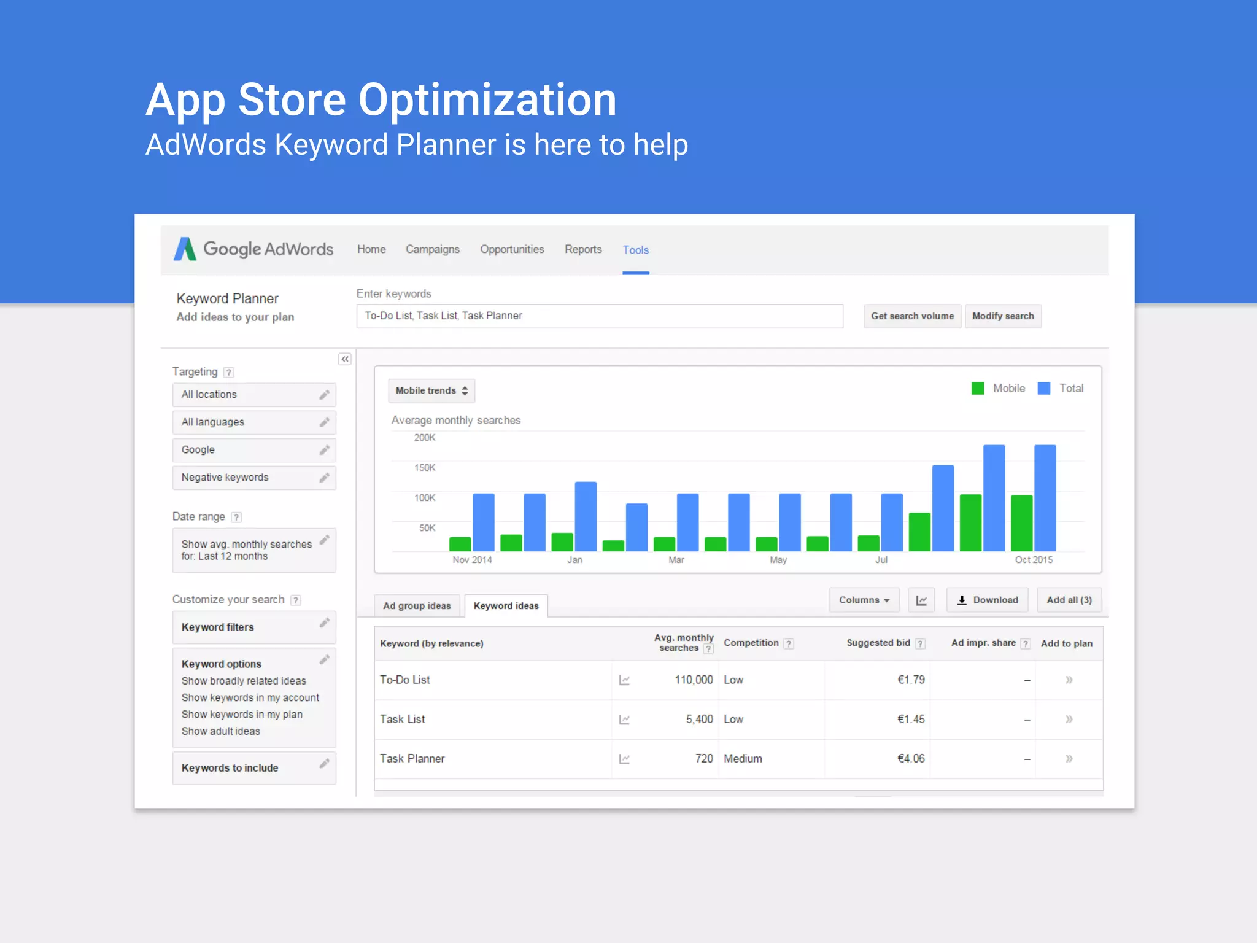Open Date range help question mark

(x=236, y=517)
